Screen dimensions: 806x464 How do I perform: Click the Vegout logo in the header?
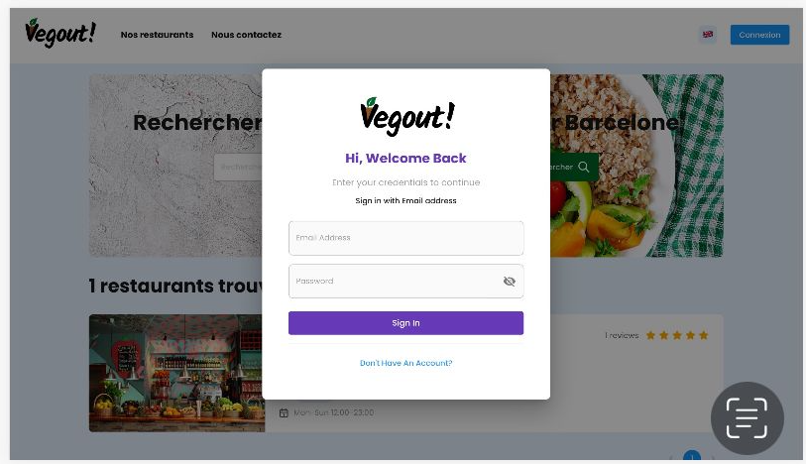[x=60, y=33]
